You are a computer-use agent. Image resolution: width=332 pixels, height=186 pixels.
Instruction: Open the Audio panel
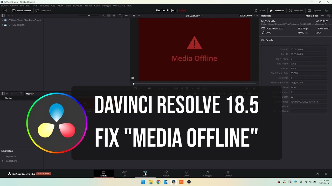[x=260, y=11]
